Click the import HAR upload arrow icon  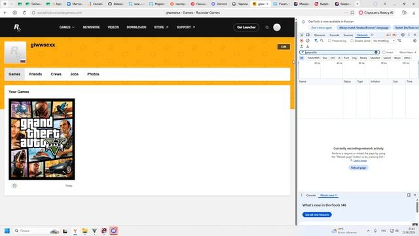pos(302,47)
